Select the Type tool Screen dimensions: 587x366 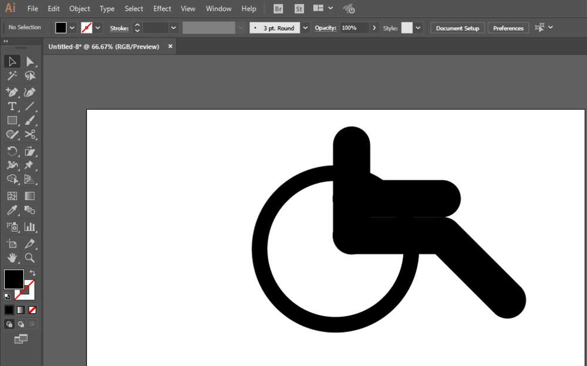pos(12,106)
